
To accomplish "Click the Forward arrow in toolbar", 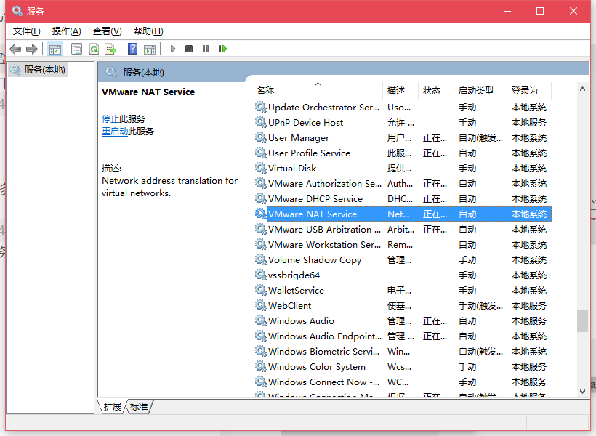I will (x=32, y=49).
